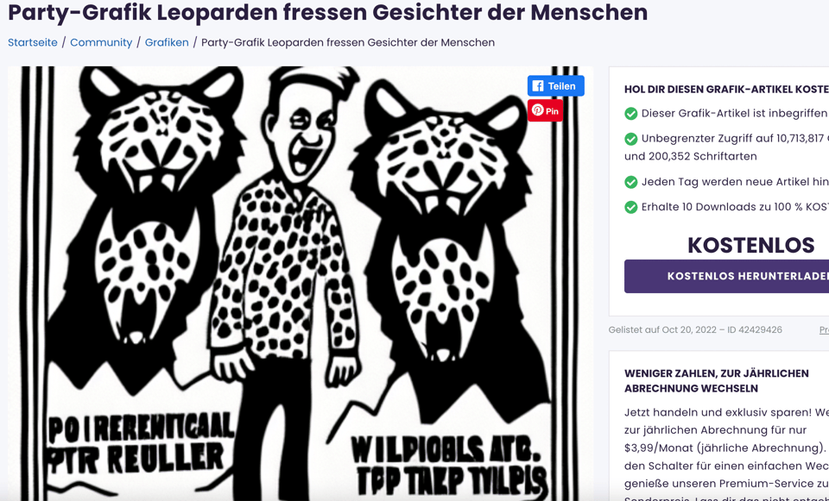Click the 'Gelistet auf Oct 20, 2022' listing info
Viewport: 829px width, 501px height.
[695, 330]
